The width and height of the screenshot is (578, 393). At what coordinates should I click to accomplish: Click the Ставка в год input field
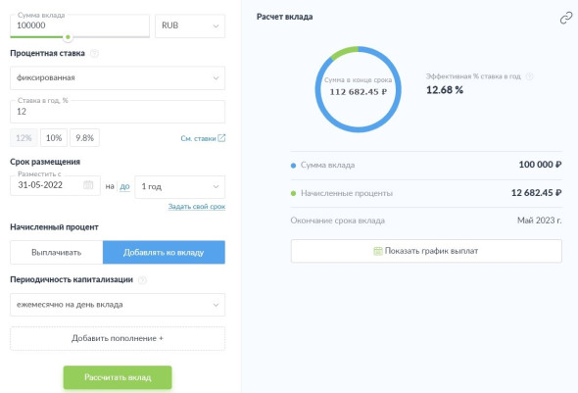118,112
